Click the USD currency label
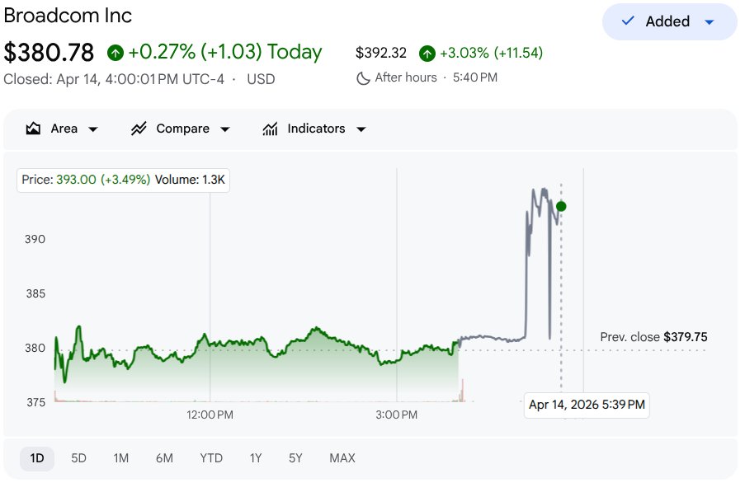The width and height of the screenshot is (745, 492). (x=261, y=79)
